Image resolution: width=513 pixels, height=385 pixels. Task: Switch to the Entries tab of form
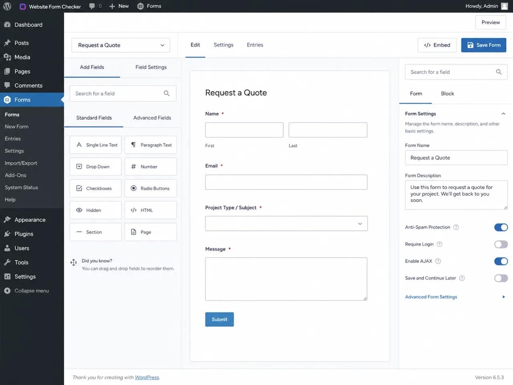[x=255, y=45]
